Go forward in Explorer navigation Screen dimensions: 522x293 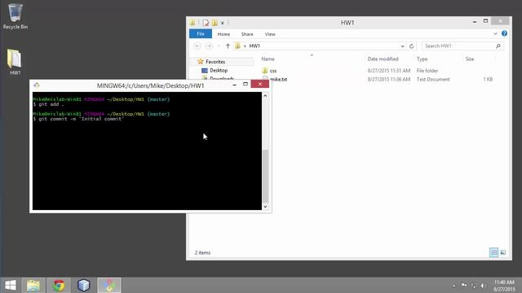click(209, 46)
